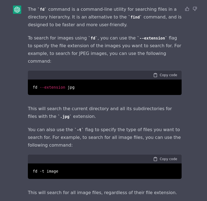Screen dimensions: 207x201
Task: Click the word 'jpg' in first code block
Action: 71,87
